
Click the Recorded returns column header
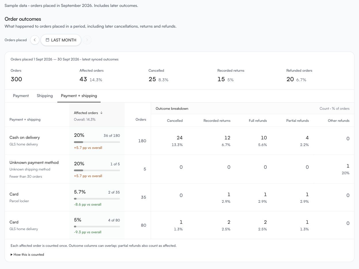[217, 121]
